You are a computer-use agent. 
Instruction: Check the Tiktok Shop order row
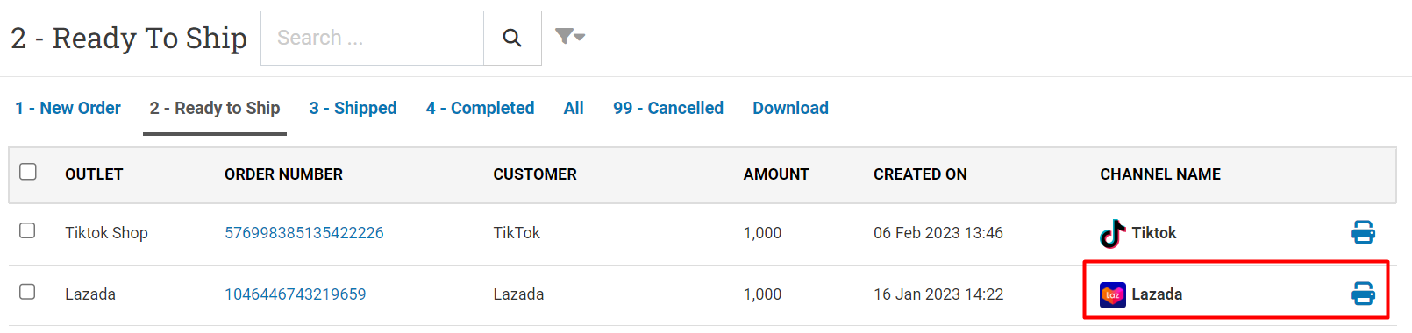28,230
